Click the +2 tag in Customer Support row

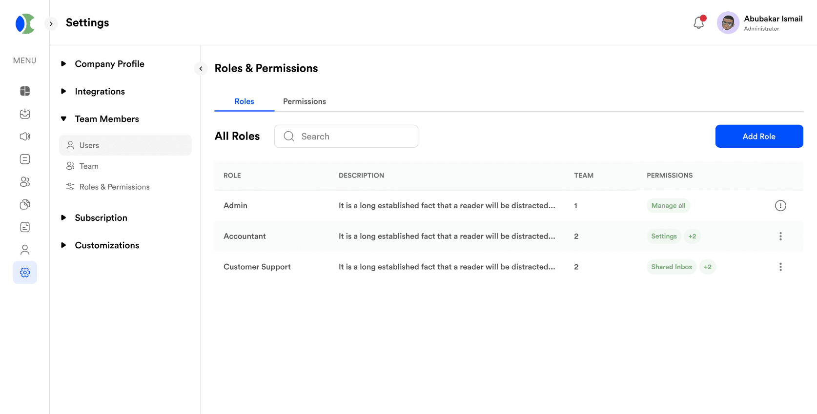(x=708, y=267)
